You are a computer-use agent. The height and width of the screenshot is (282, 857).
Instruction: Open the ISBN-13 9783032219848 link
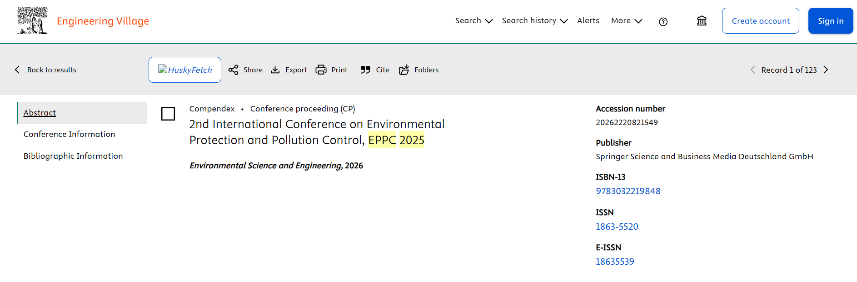628,191
